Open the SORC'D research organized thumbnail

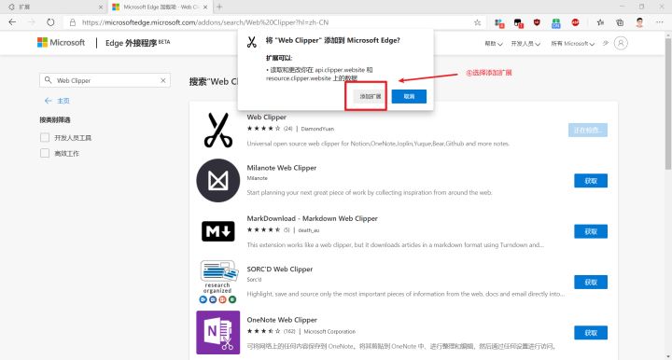click(x=218, y=282)
